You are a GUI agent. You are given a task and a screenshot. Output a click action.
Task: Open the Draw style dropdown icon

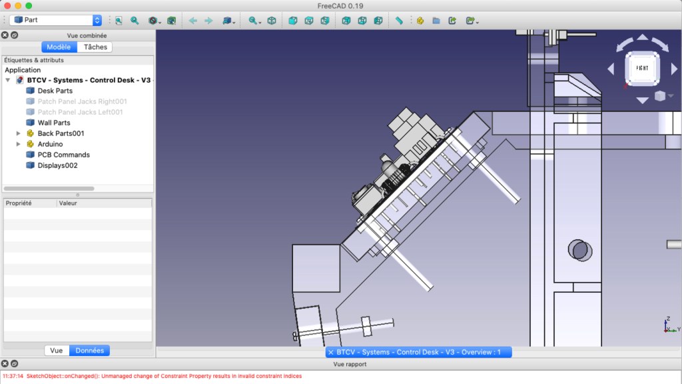tap(154, 21)
